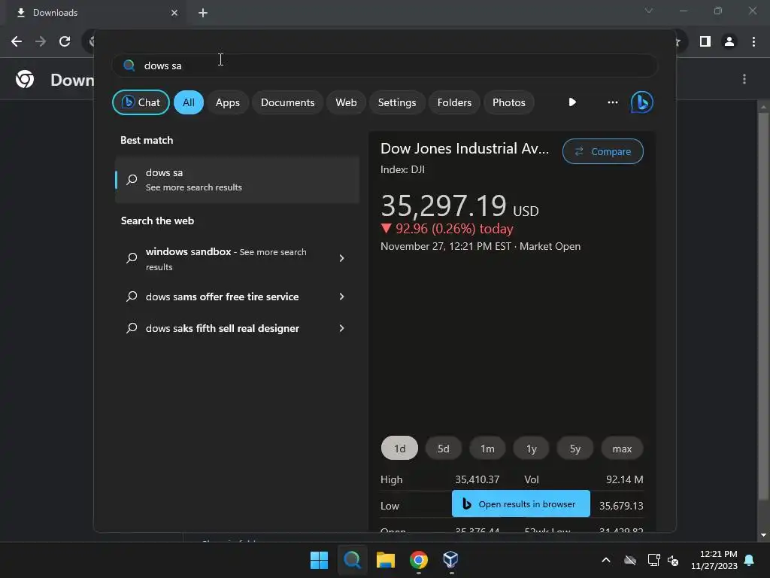Viewport: 770px width, 578px height.
Task: Open the Chat filter tab
Action: 141,102
